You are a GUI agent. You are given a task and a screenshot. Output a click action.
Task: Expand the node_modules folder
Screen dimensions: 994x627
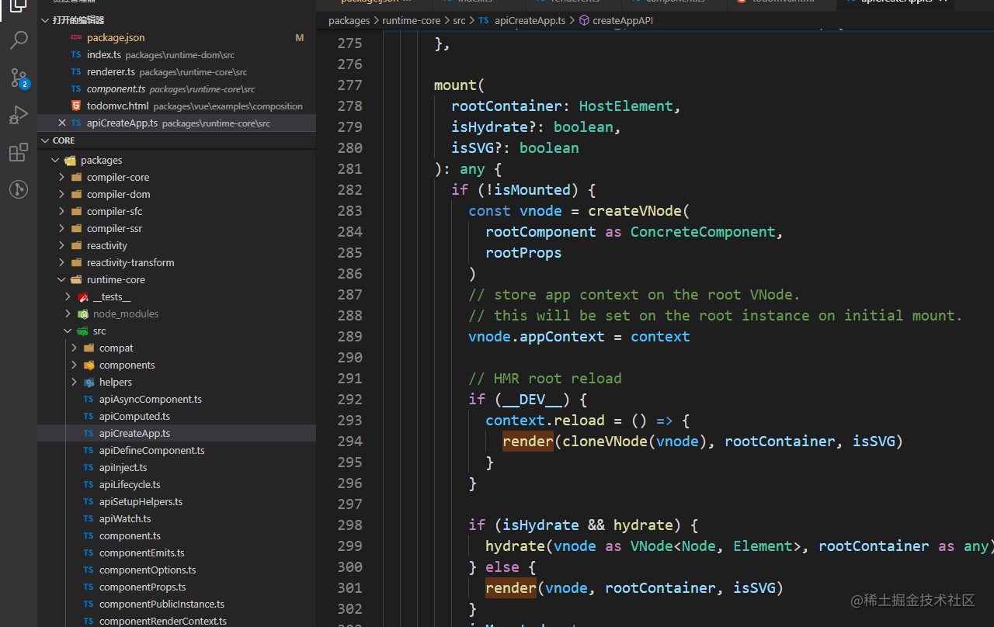pyautogui.click(x=68, y=313)
